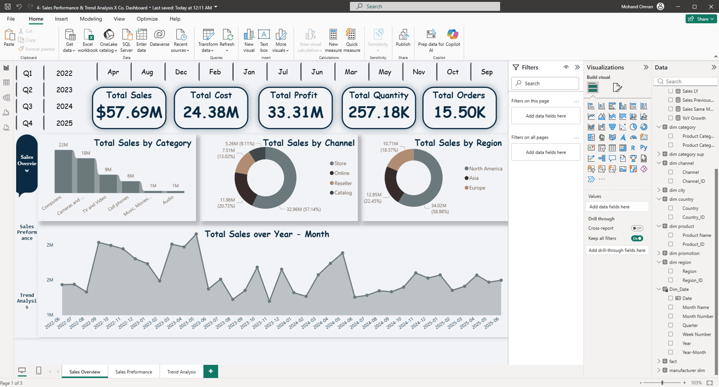The height and width of the screenshot is (387, 719).
Task: Toggle the Filters pane eye visibility icon
Action: 566,67
